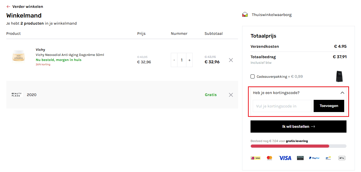Click the PayPal payment icon
This screenshot has width=361, height=172.
point(314,158)
